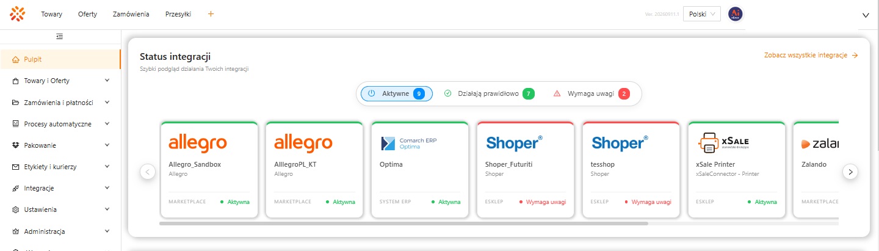Open Zobacz wszystkie integracje link

(x=811, y=55)
